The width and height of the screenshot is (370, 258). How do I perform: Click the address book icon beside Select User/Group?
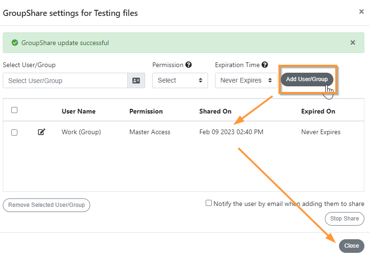(136, 81)
